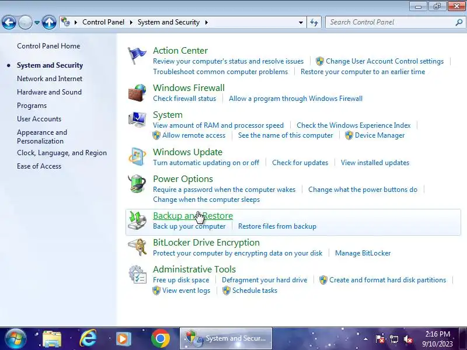Click the Windows Firewall brick wall icon
Screen dimensions: 467x350
pos(137,93)
